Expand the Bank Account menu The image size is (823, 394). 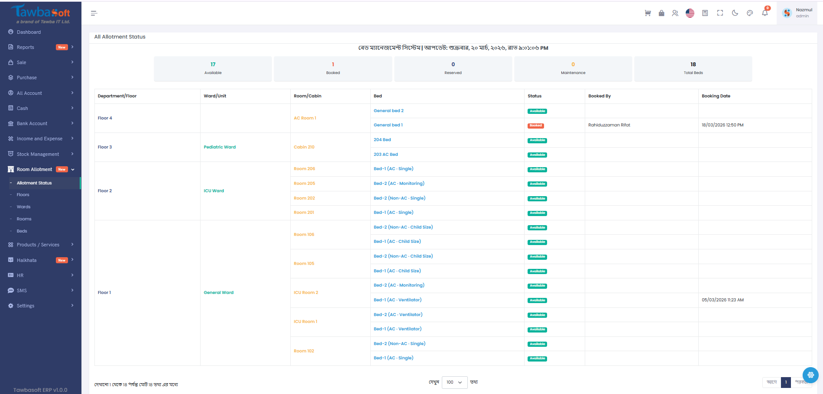(41, 123)
